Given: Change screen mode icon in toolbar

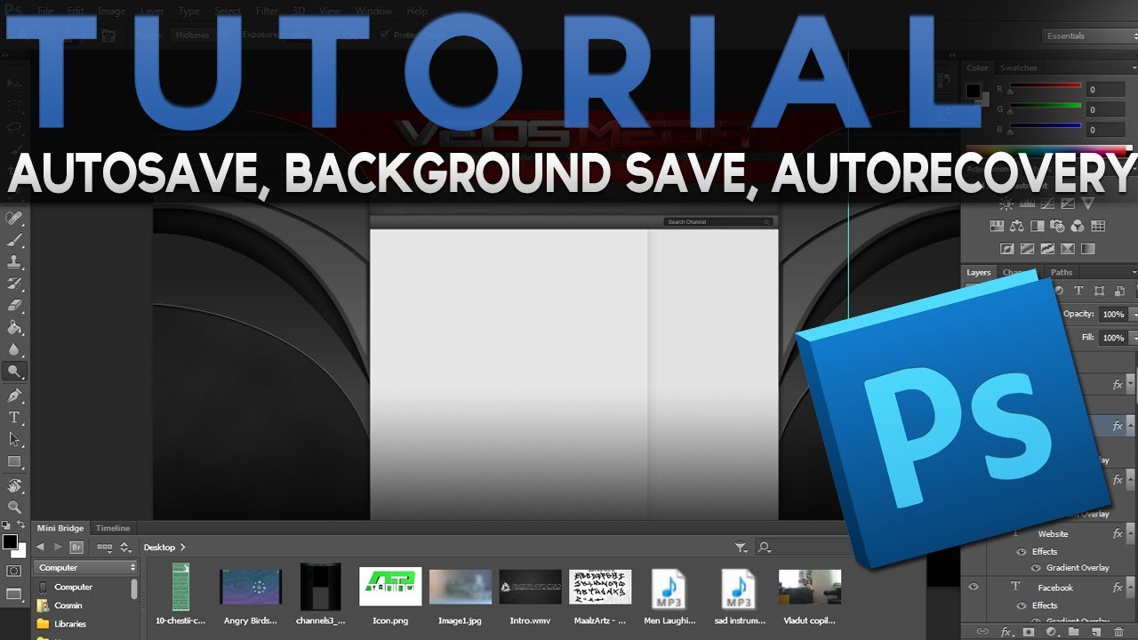Looking at the screenshot, I should [x=13, y=594].
